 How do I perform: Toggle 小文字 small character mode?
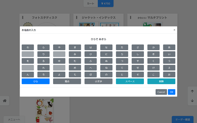(x=98, y=81)
